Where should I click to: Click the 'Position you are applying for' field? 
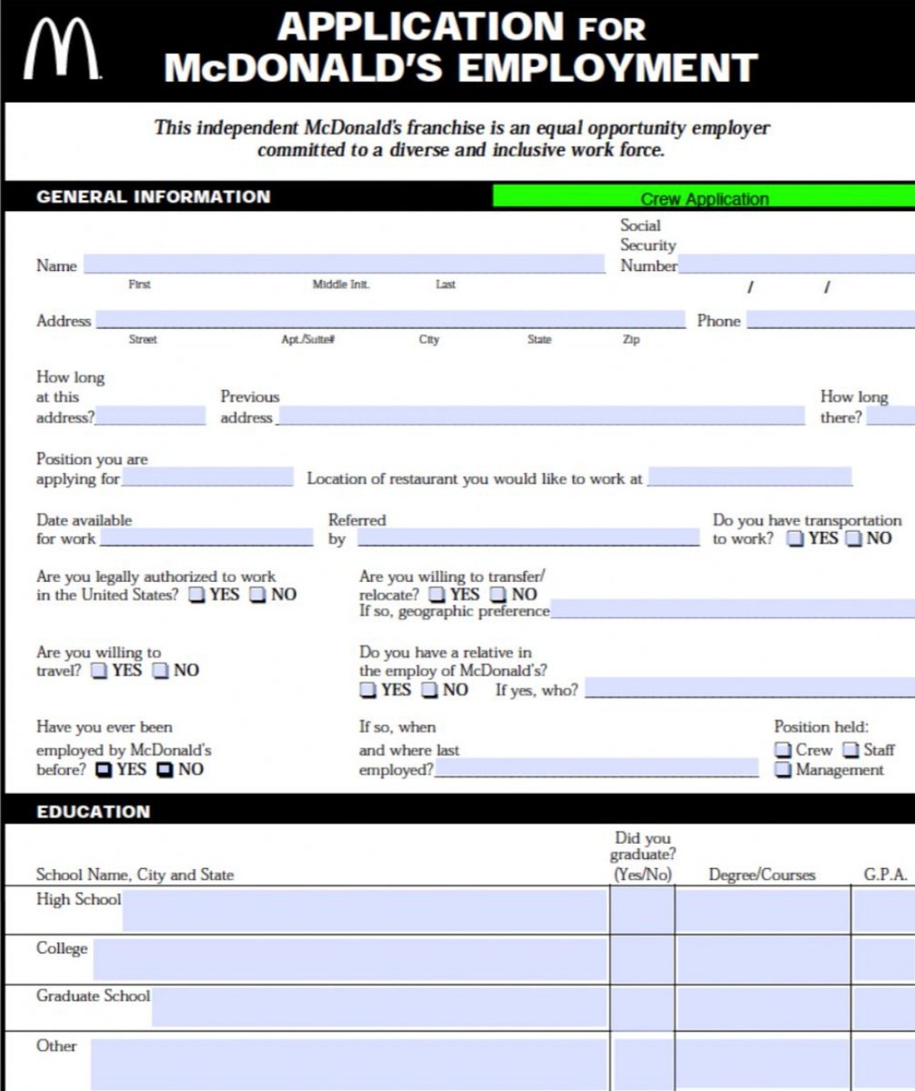207,477
